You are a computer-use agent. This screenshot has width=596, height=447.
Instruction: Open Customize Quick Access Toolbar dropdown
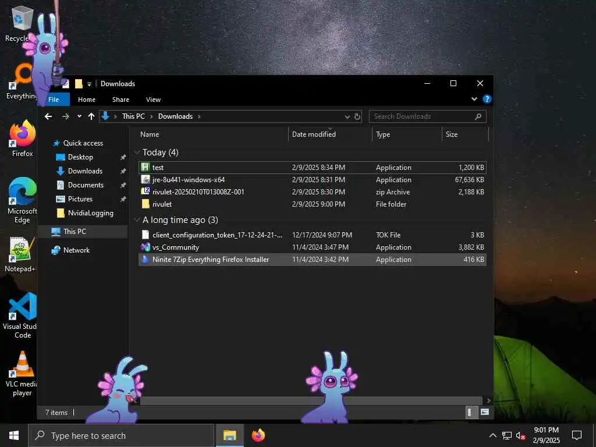pos(89,84)
